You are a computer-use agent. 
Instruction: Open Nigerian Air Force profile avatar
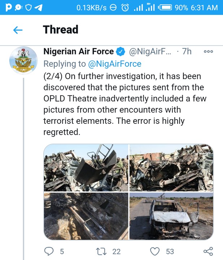23,60
